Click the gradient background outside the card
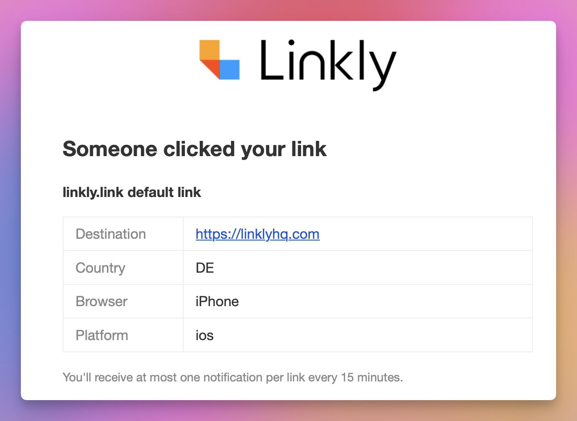This screenshot has height=421, width=577. (x=10, y=217)
